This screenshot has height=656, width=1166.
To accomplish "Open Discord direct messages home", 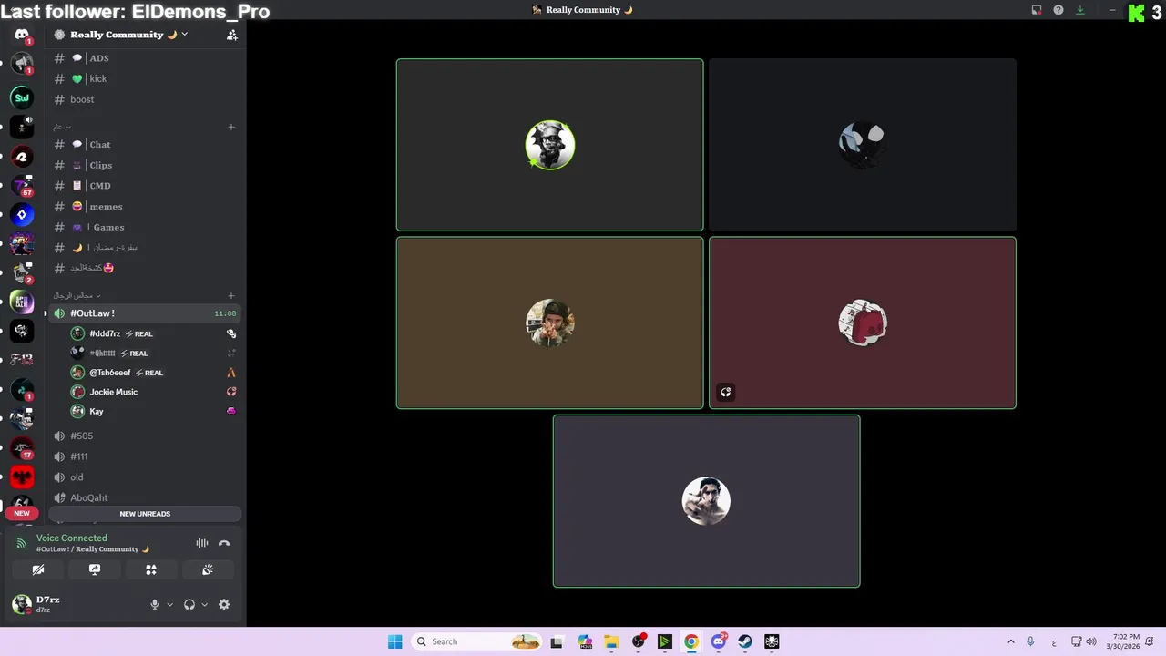I will [22, 35].
